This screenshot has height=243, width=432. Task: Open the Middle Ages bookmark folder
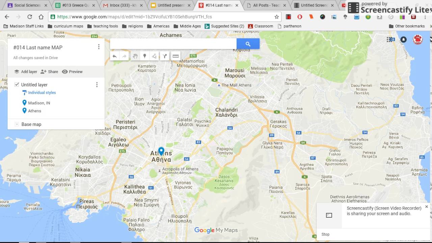coord(187,26)
